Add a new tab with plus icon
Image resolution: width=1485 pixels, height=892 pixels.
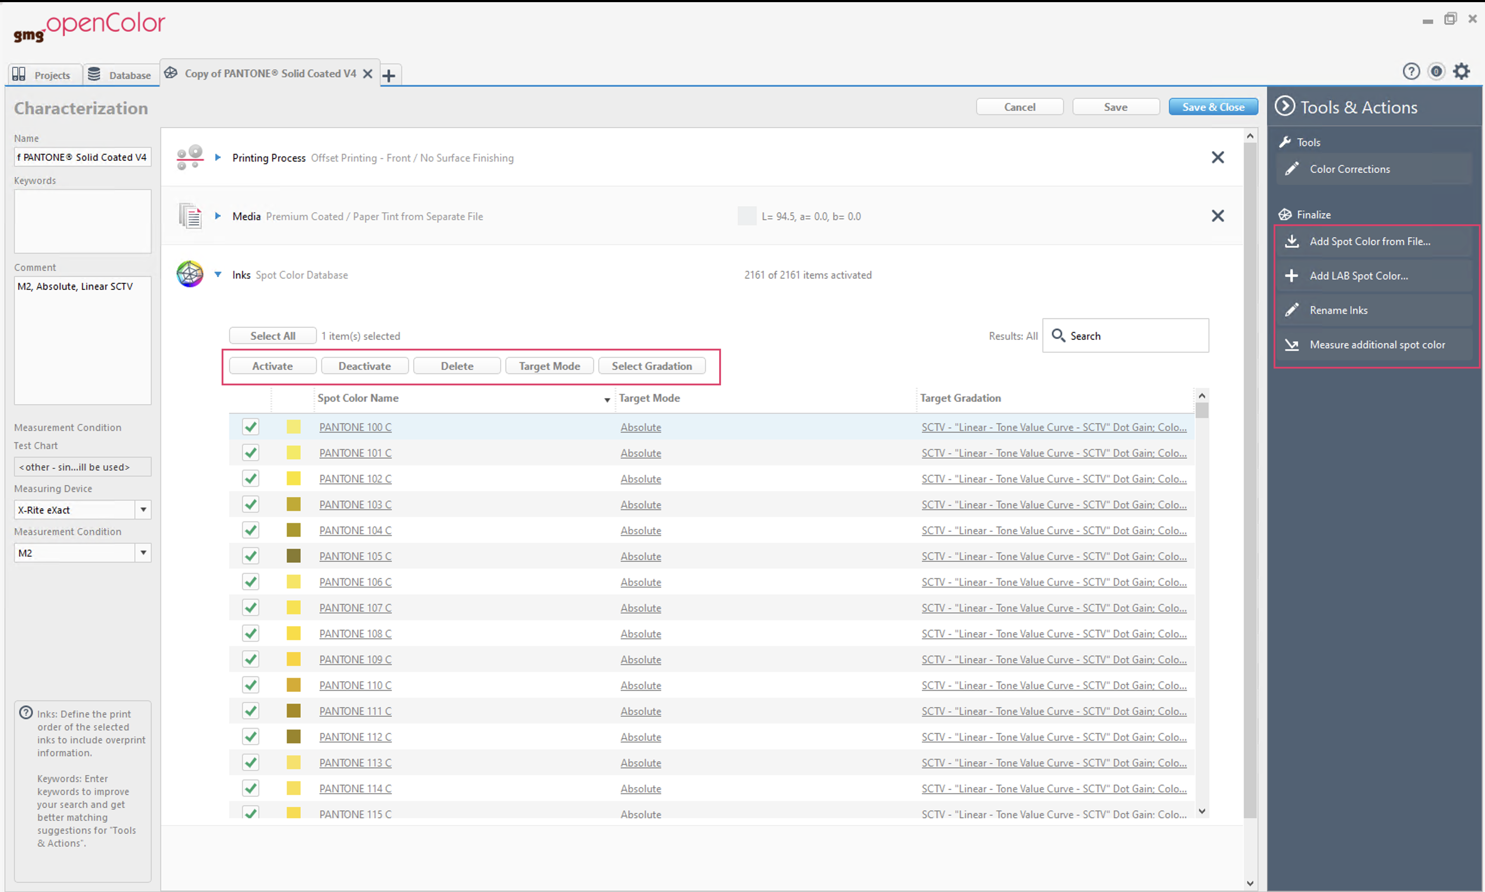tap(389, 76)
